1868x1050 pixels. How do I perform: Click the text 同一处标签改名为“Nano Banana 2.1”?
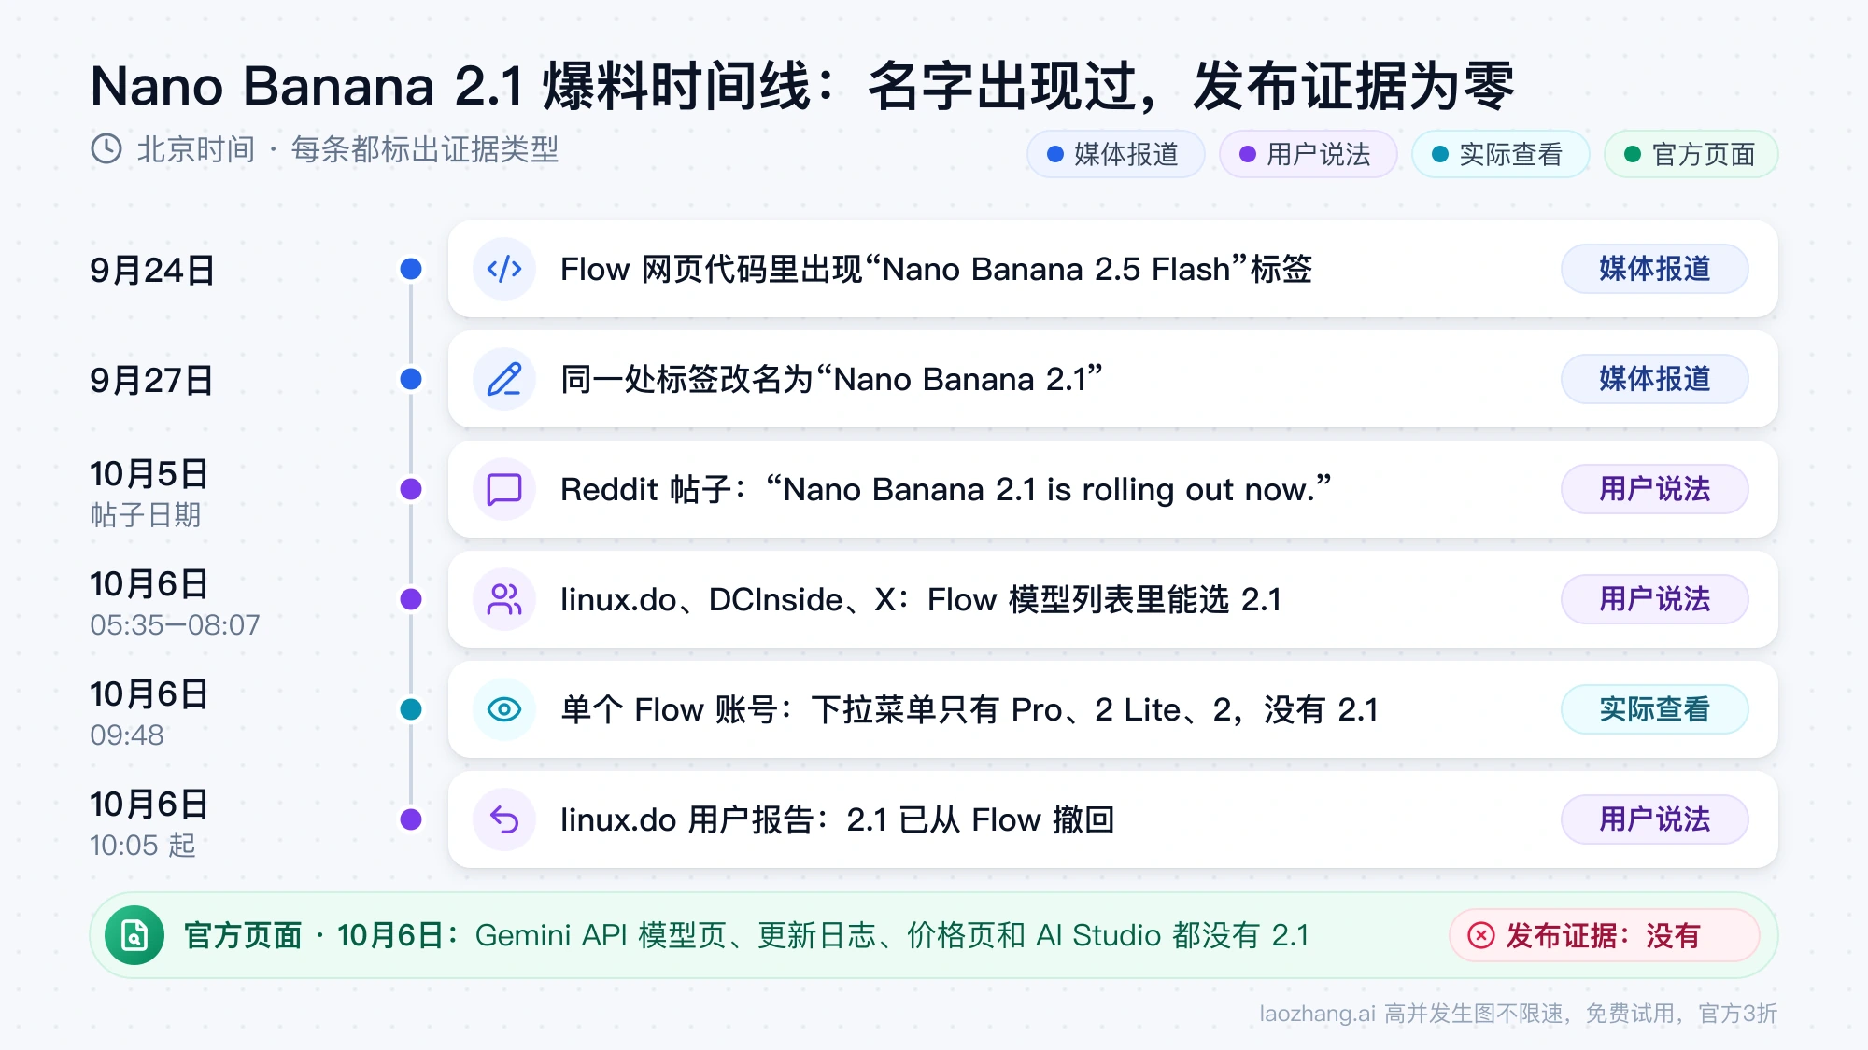click(831, 379)
